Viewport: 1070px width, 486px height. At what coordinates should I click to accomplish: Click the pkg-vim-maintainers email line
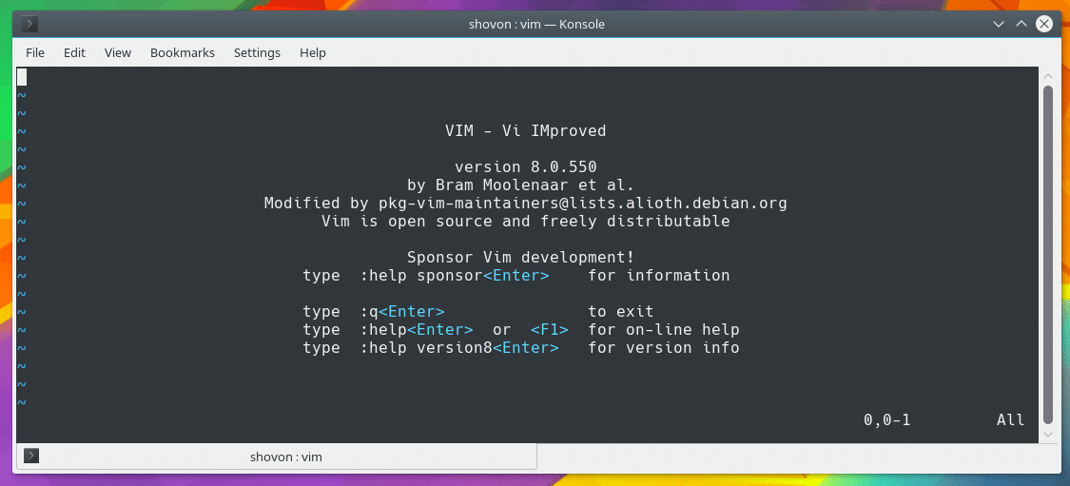tap(525, 203)
